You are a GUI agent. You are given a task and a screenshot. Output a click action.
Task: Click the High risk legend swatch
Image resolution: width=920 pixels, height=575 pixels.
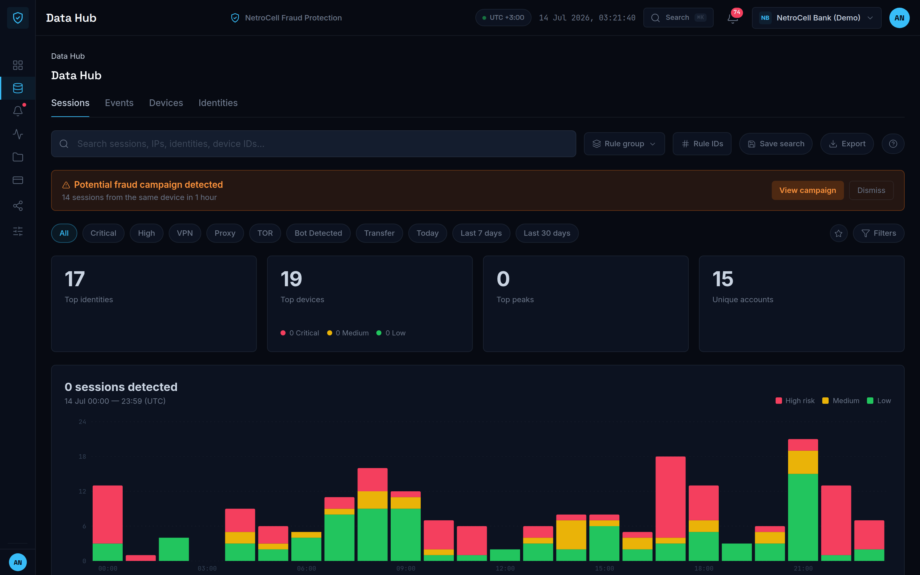pyautogui.click(x=778, y=401)
